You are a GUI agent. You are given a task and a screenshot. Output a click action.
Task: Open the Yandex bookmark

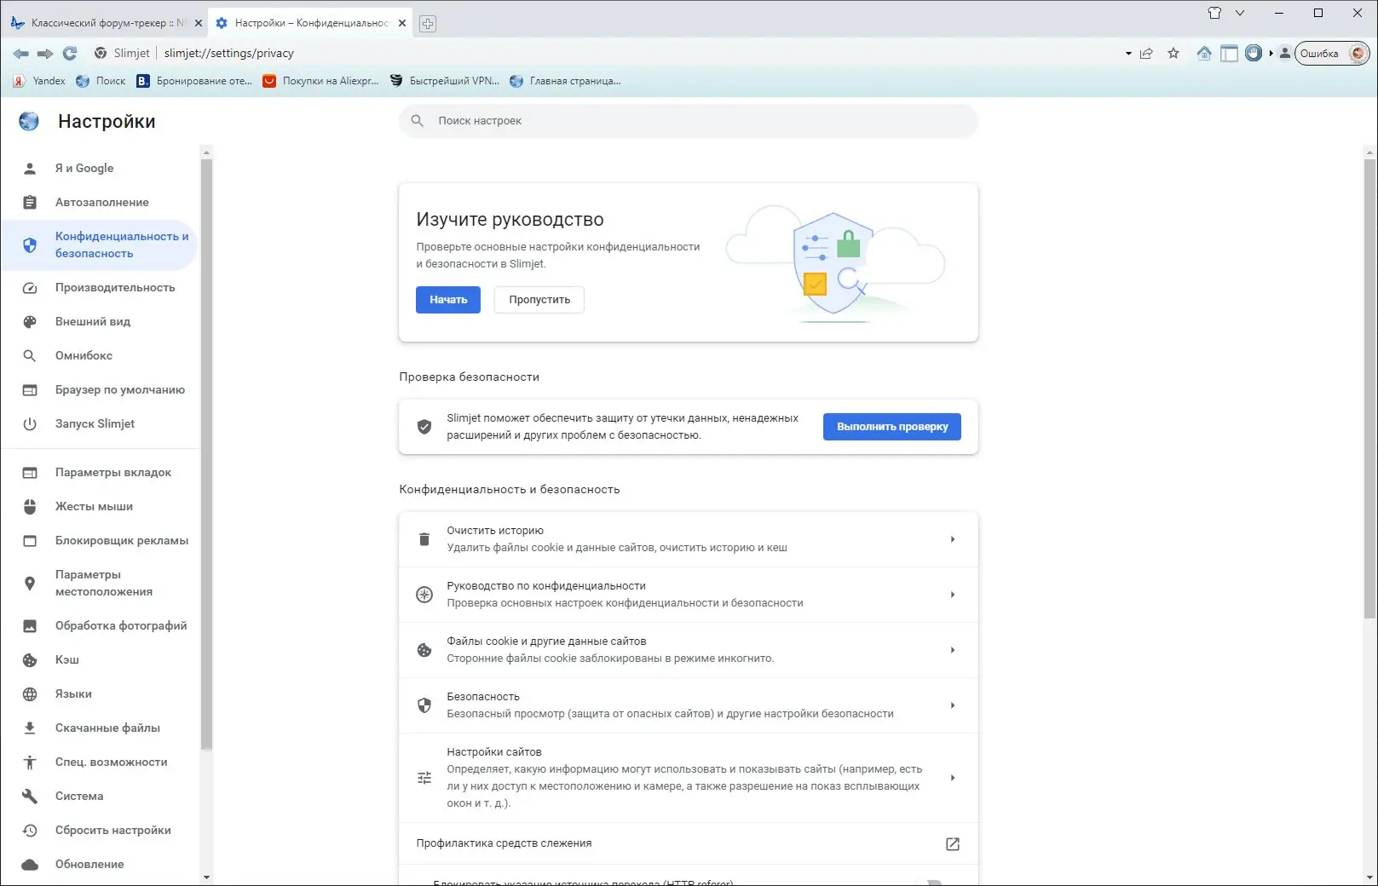(x=39, y=81)
